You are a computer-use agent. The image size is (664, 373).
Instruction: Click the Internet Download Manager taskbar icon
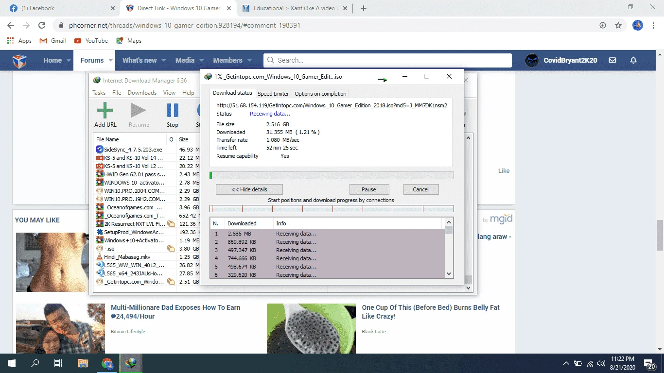point(131,363)
